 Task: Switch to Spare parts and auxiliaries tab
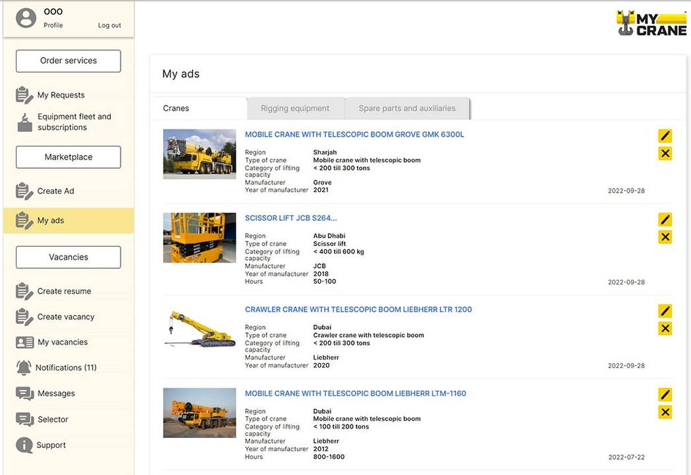pyautogui.click(x=407, y=108)
